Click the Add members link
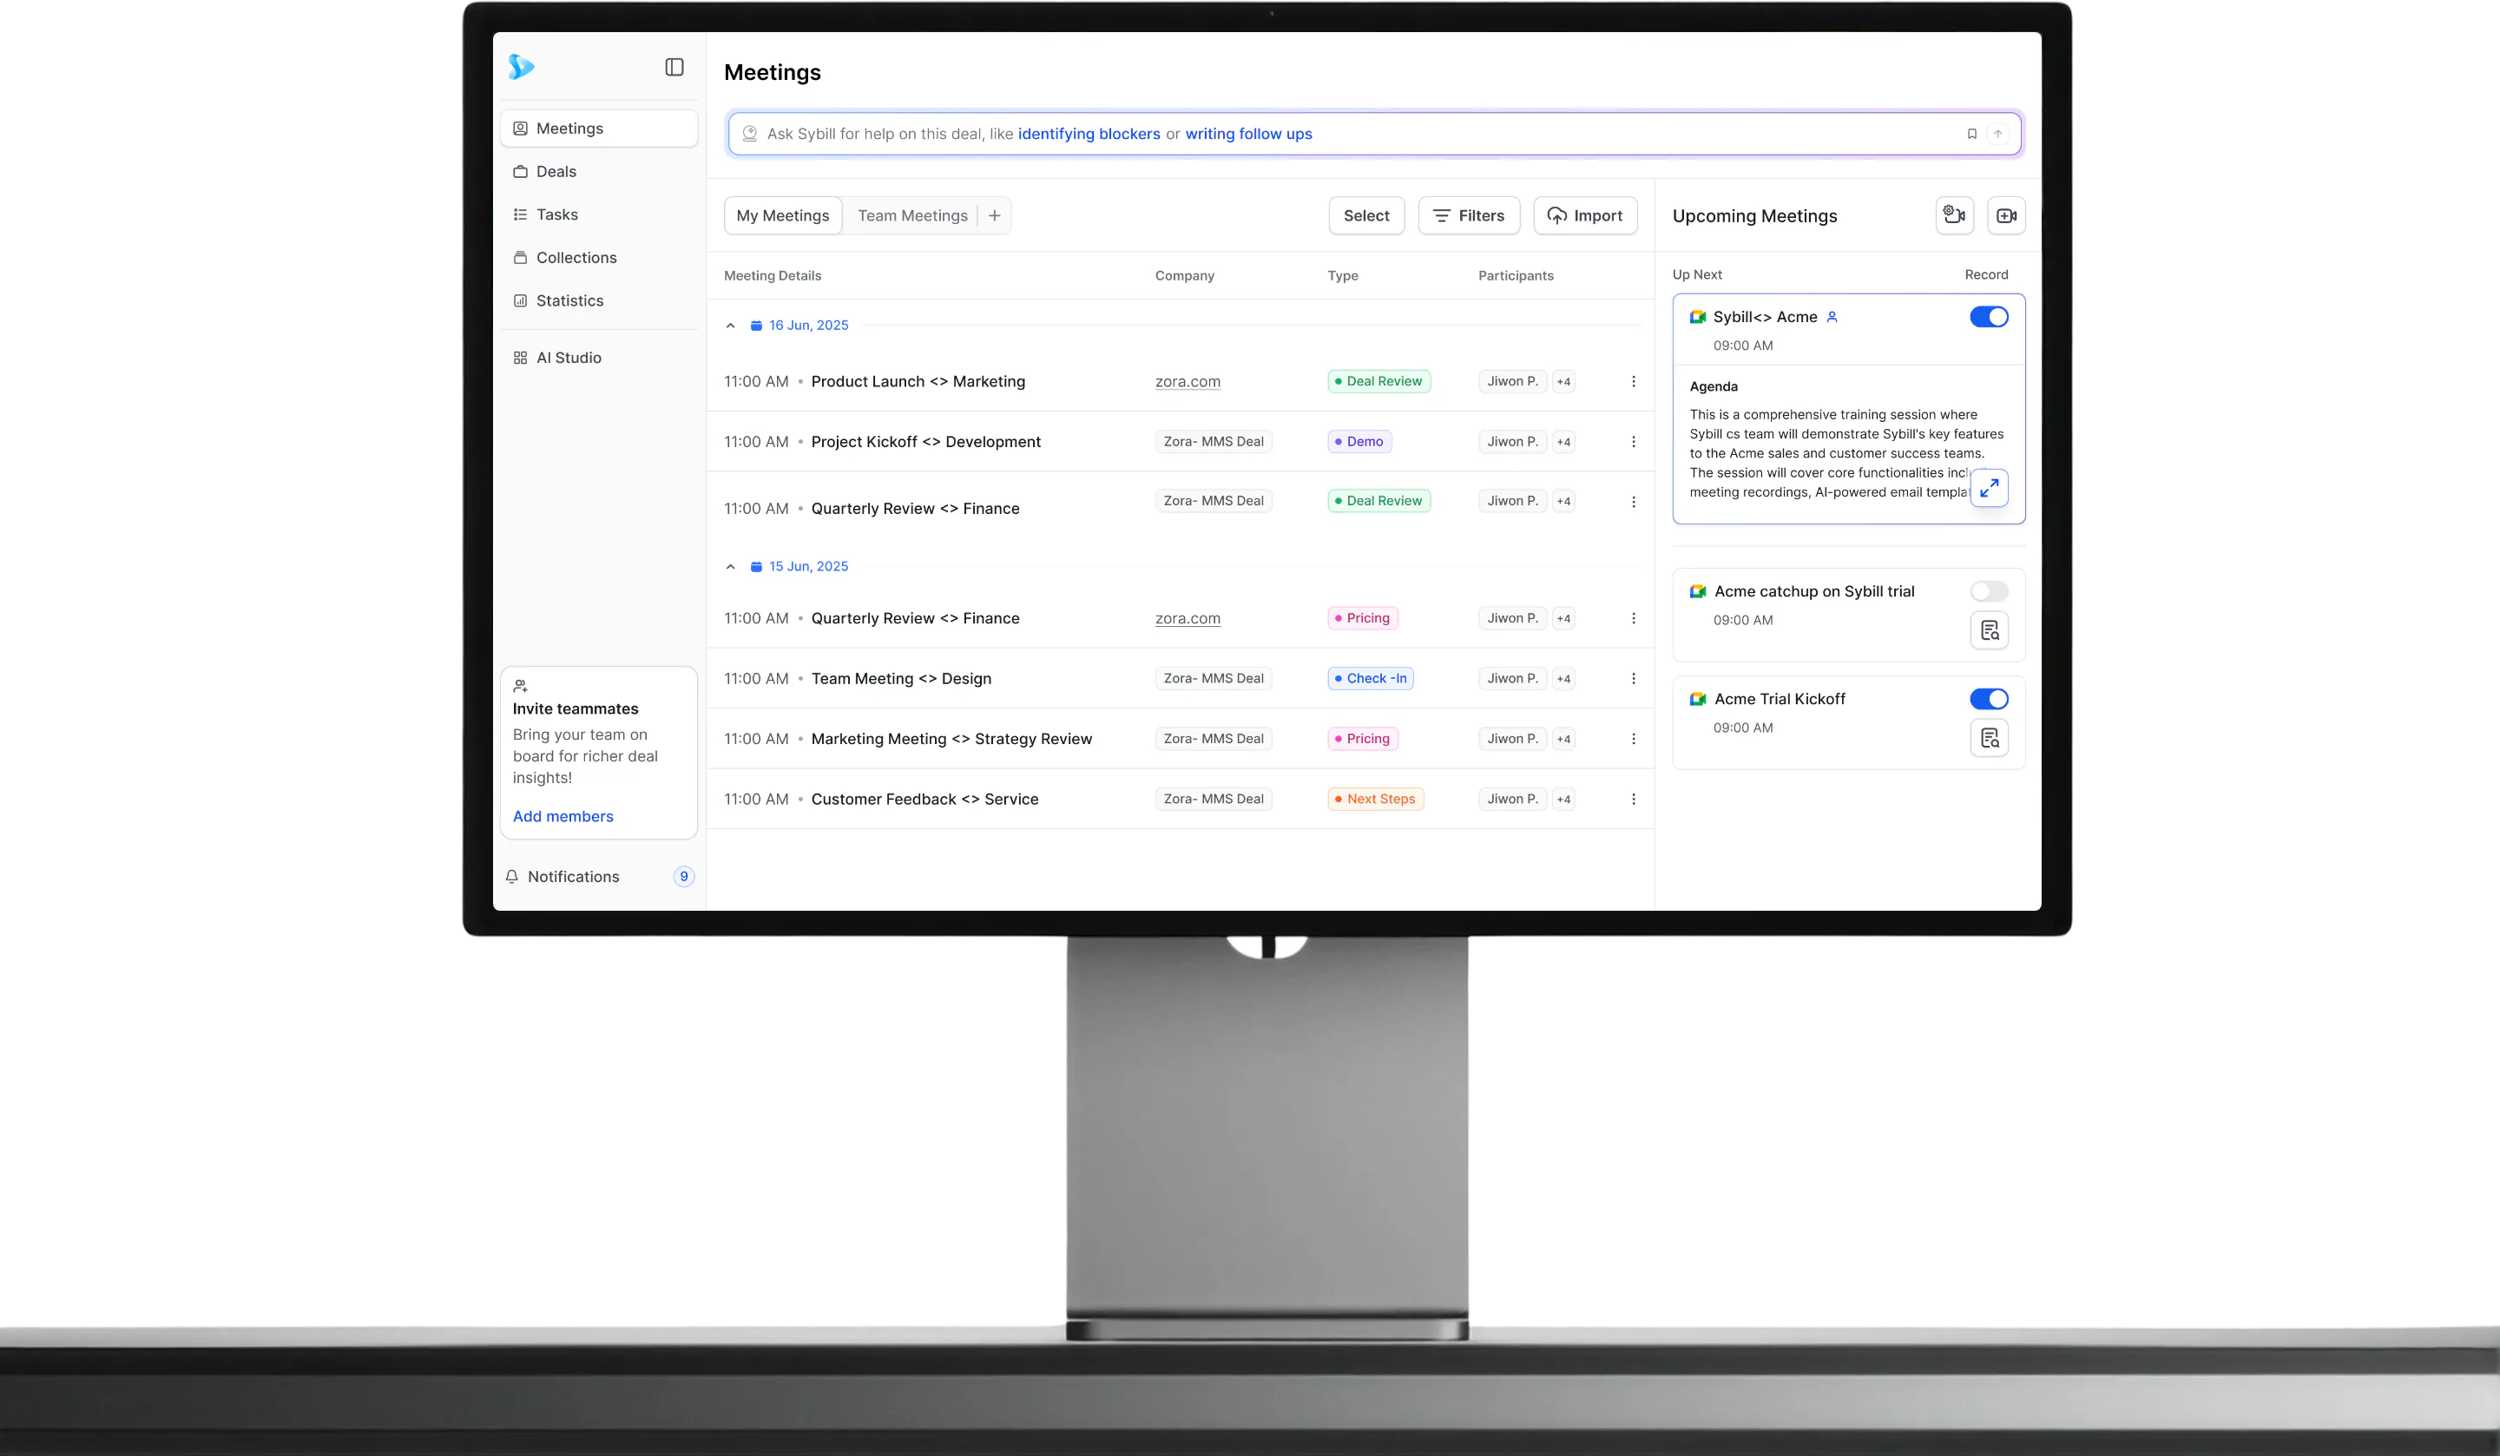This screenshot has width=2500, height=1456. (x=562, y=817)
